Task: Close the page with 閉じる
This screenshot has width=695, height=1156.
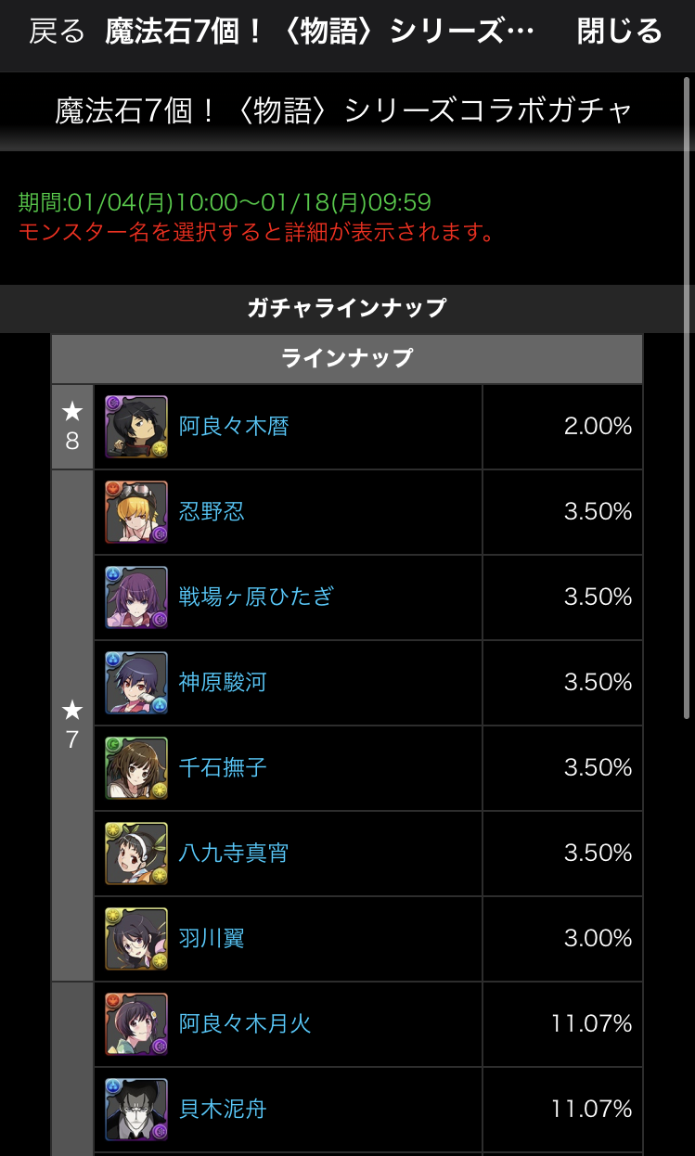Action: pyautogui.click(x=620, y=32)
